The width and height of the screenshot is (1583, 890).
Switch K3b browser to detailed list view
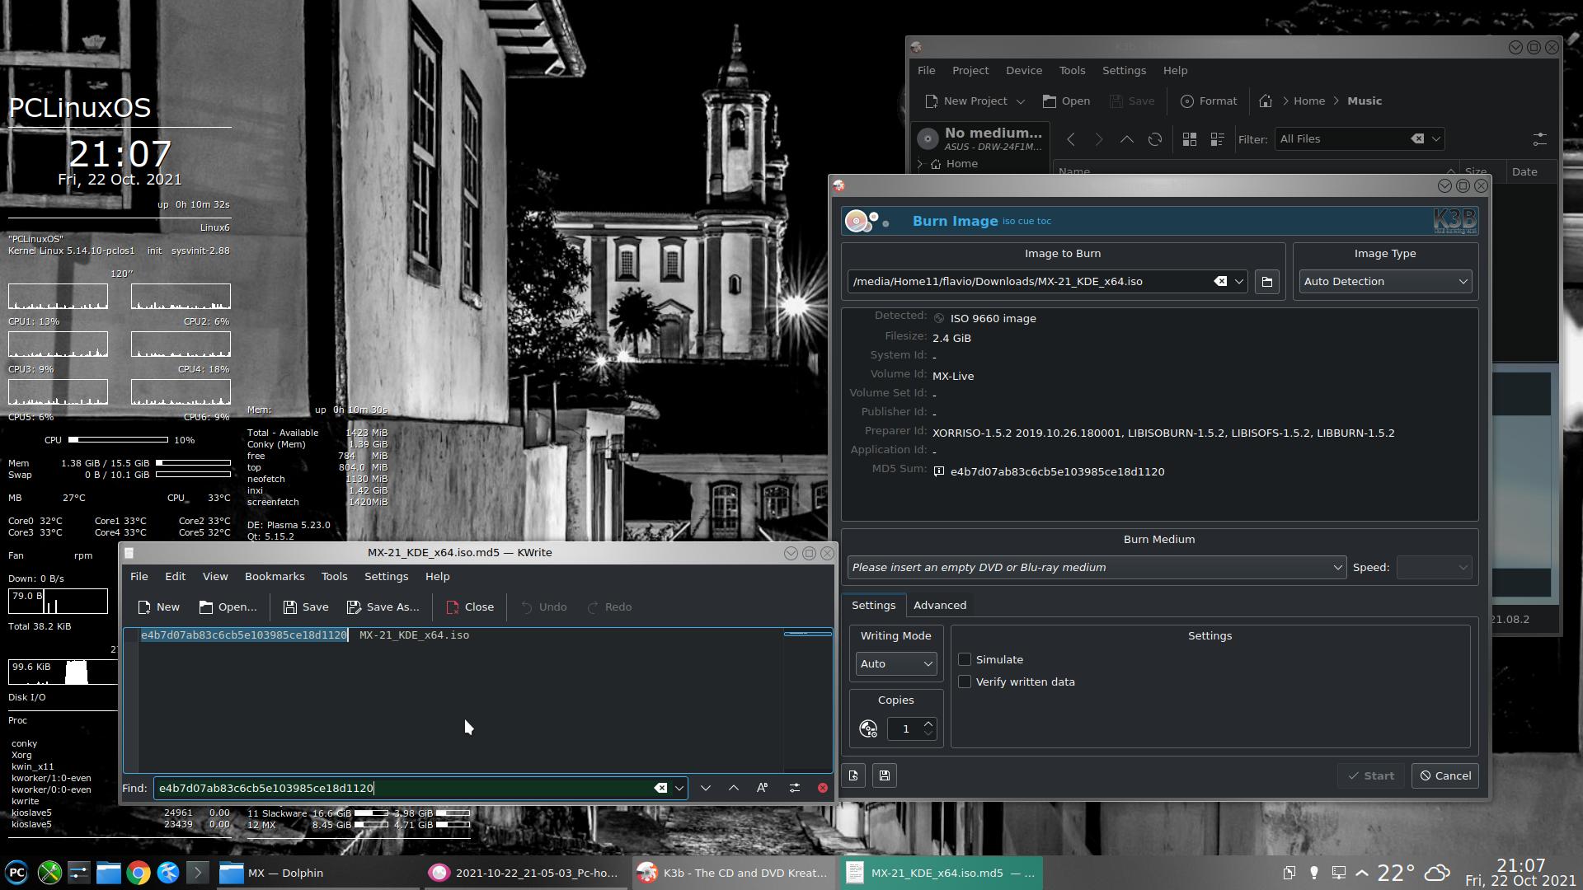[x=1218, y=139]
